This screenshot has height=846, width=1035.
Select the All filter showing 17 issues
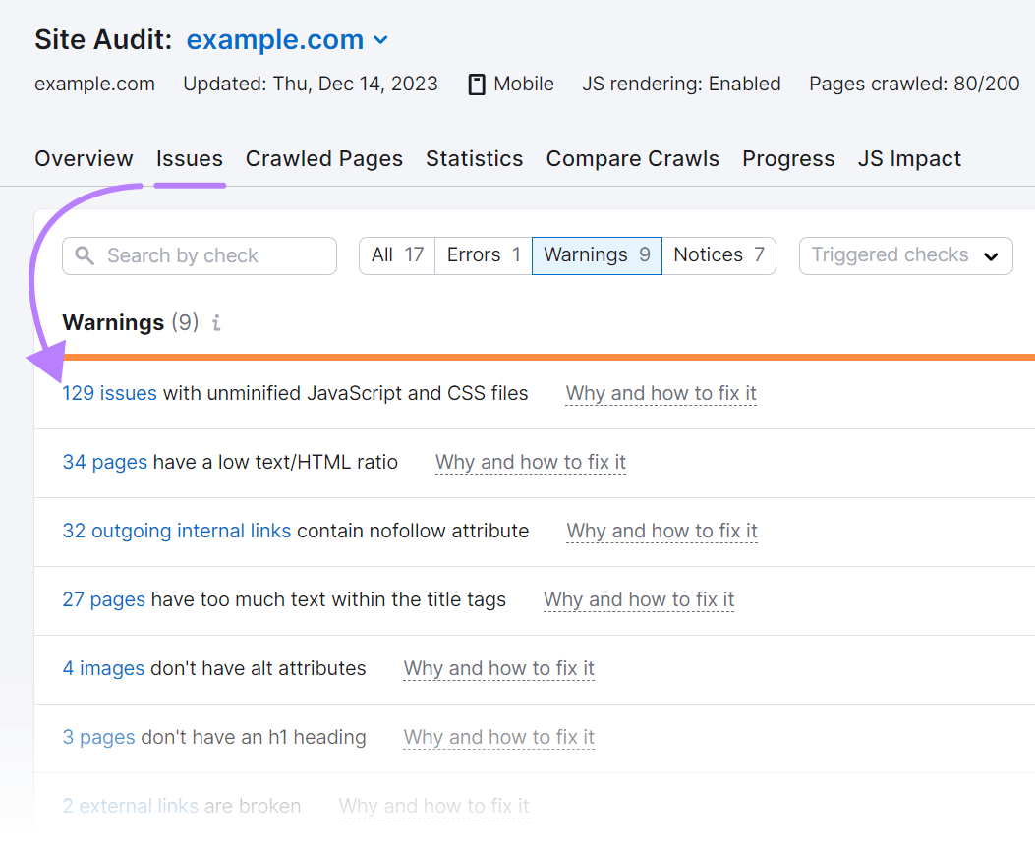[396, 254]
